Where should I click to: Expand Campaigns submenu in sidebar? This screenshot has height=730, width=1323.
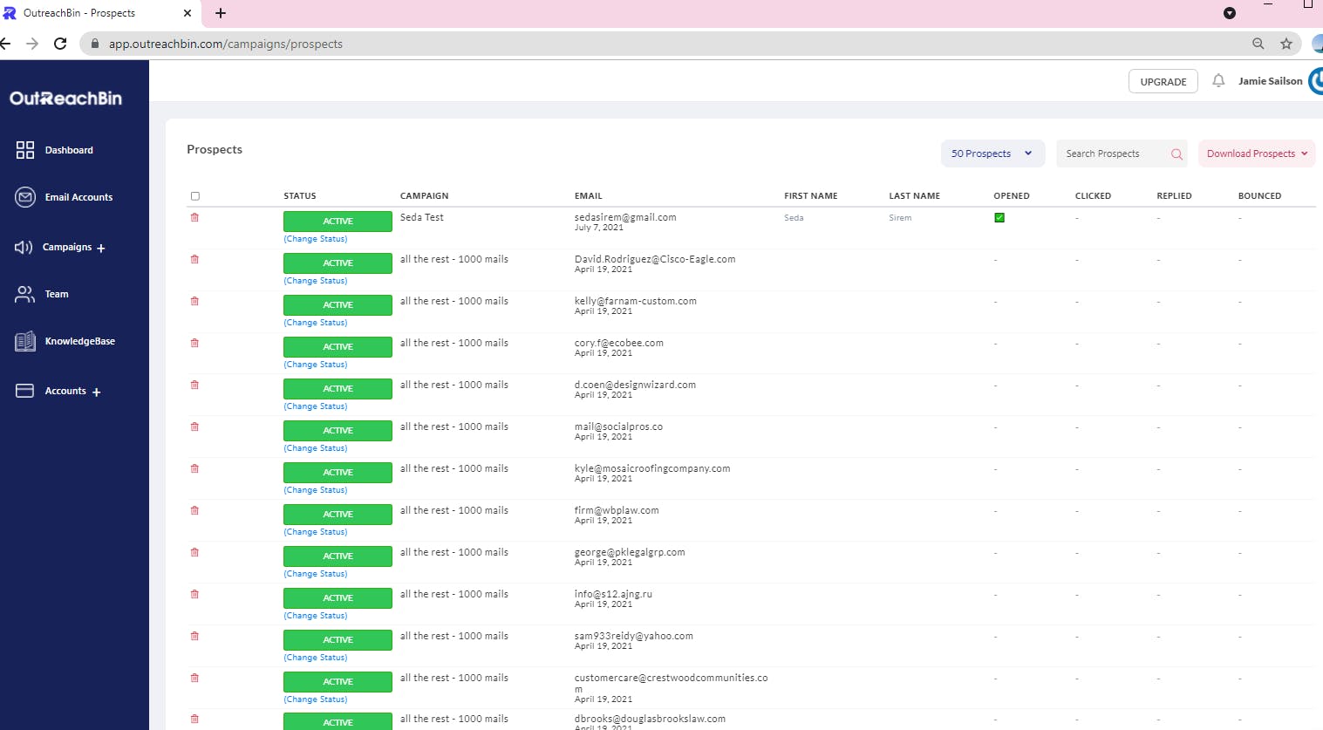point(100,249)
